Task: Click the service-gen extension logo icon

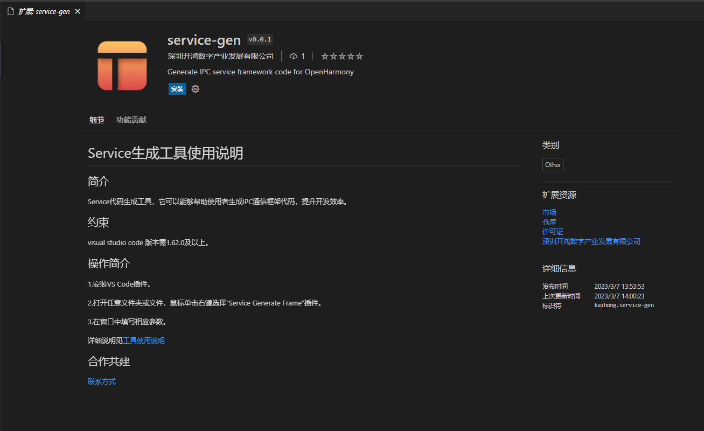Action: click(x=122, y=66)
